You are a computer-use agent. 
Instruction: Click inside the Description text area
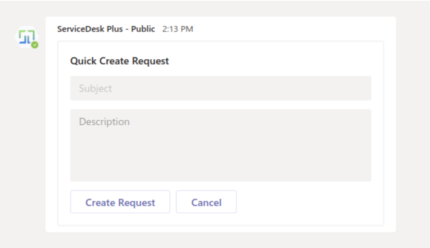click(x=220, y=145)
